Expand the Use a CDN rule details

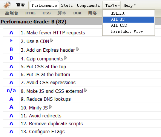[x=52, y=40]
